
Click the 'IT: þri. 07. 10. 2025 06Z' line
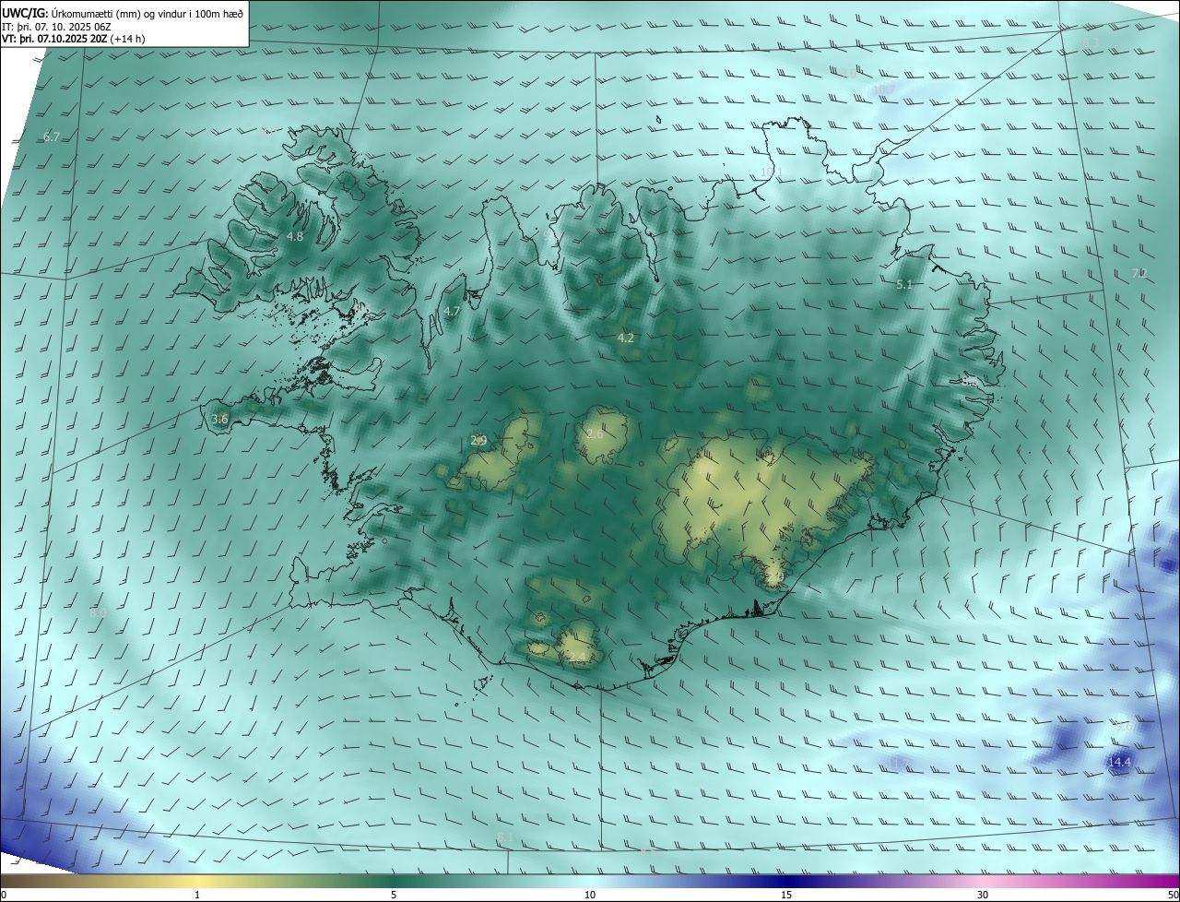pyautogui.click(x=57, y=26)
